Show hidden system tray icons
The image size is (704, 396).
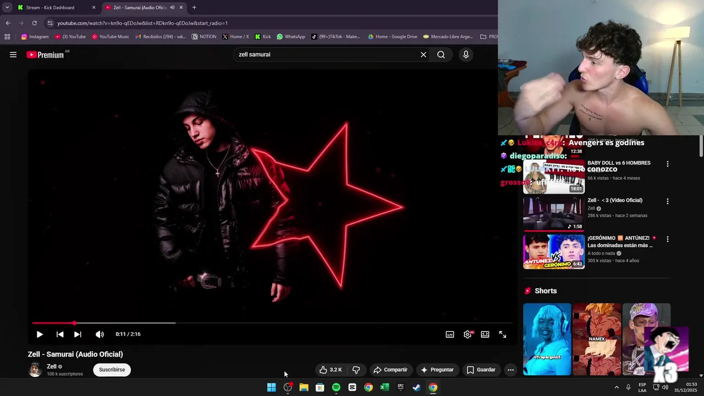pyautogui.click(x=616, y=387)
